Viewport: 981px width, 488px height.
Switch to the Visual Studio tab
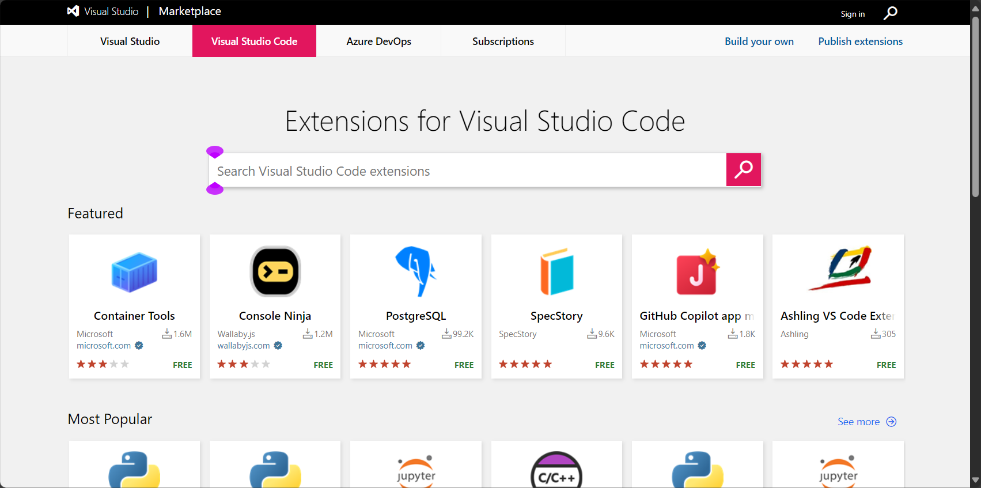click(130, 41)
